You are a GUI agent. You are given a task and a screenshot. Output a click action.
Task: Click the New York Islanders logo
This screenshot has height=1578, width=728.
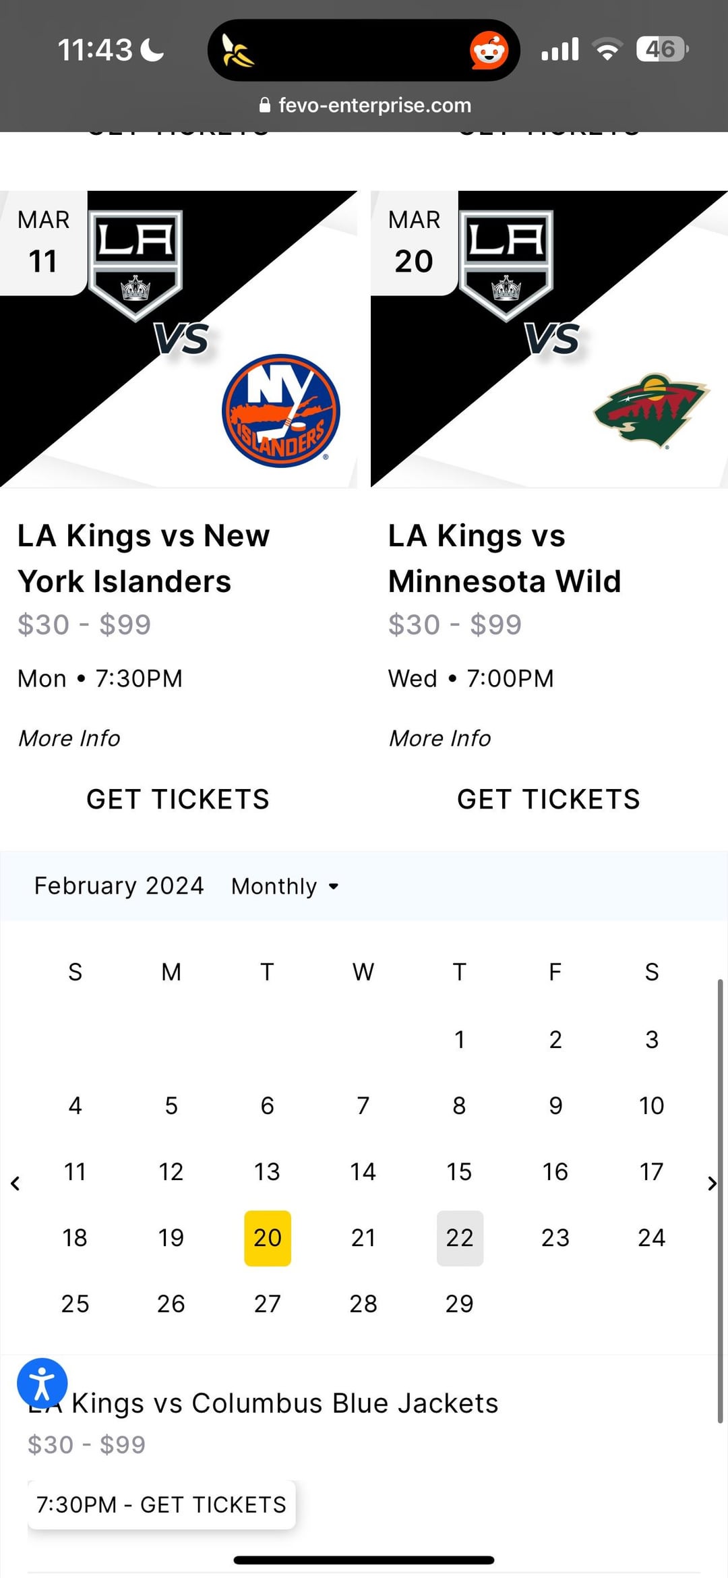pos(280,411)
